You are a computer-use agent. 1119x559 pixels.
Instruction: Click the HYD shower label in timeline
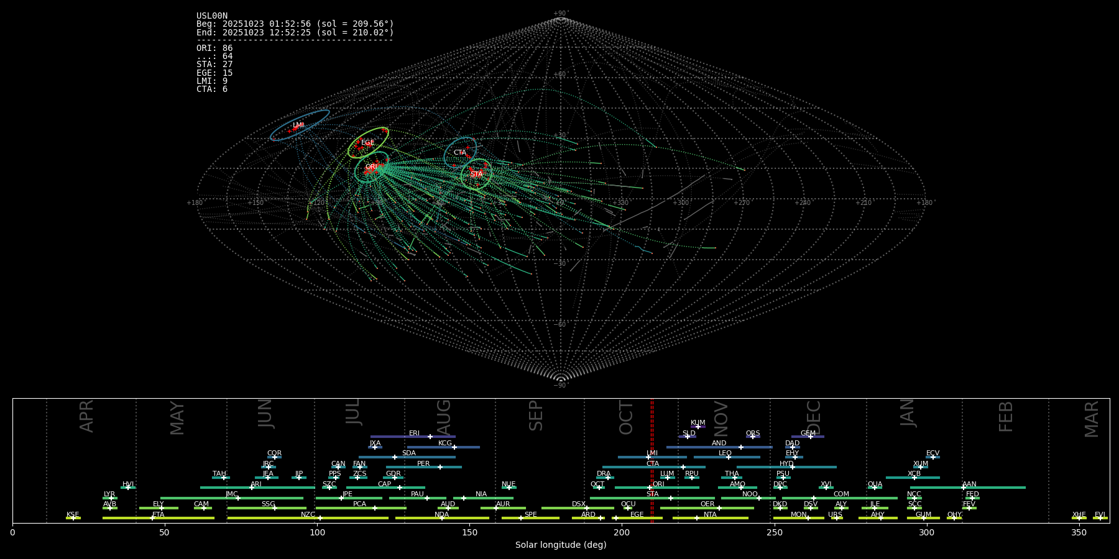click(x=786, y=464)
